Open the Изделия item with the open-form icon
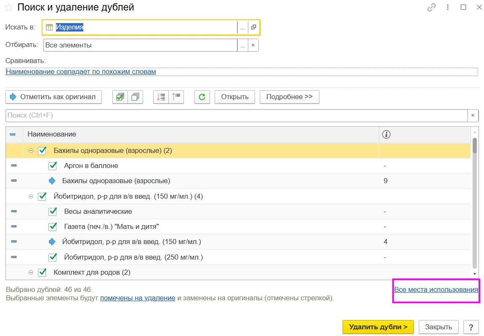The width and height of the screenshot is (484, 336). (x=253, y=27)
